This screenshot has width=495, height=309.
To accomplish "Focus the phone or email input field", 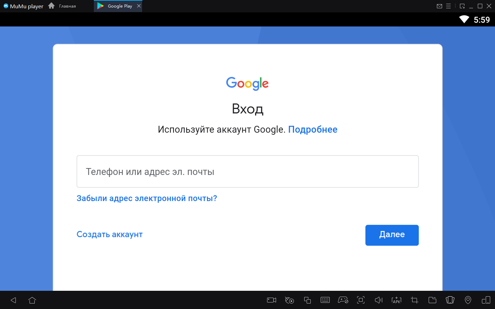I will point(247,172).
